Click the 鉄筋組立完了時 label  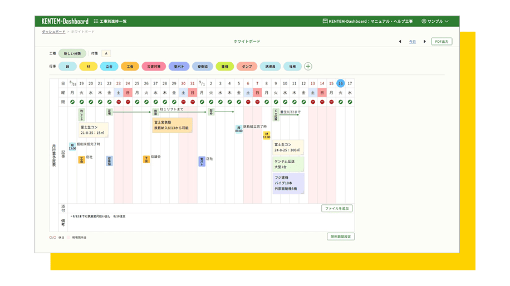255,127
